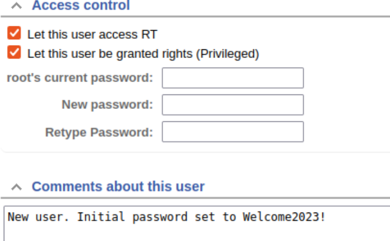Focus the root's current password field

233,78
